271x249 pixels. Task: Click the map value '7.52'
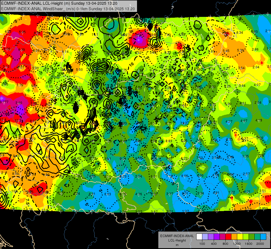tap(200, 158)
